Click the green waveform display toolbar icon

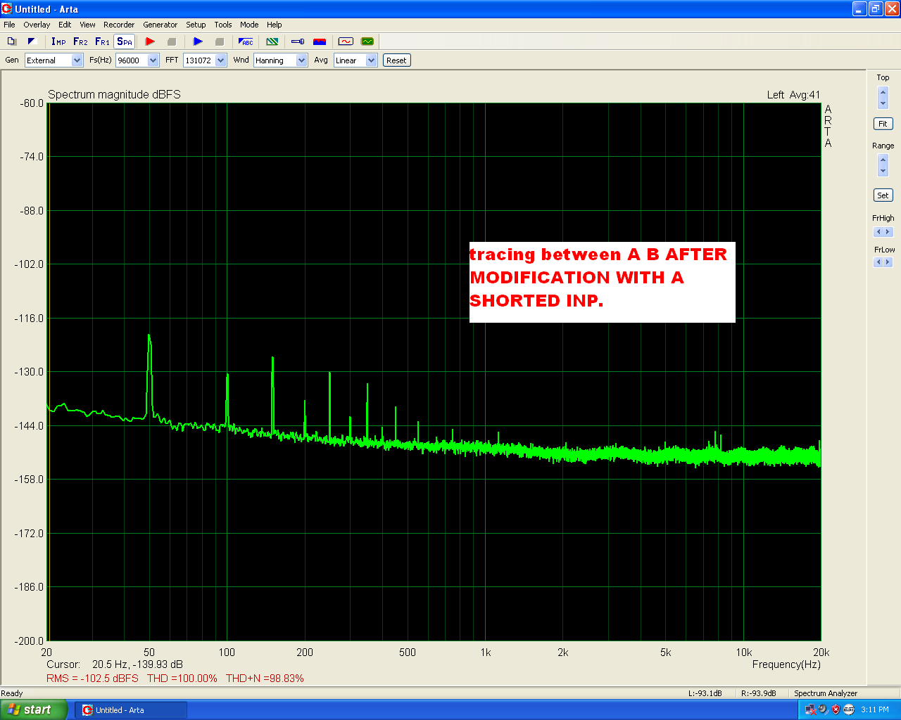367,41
